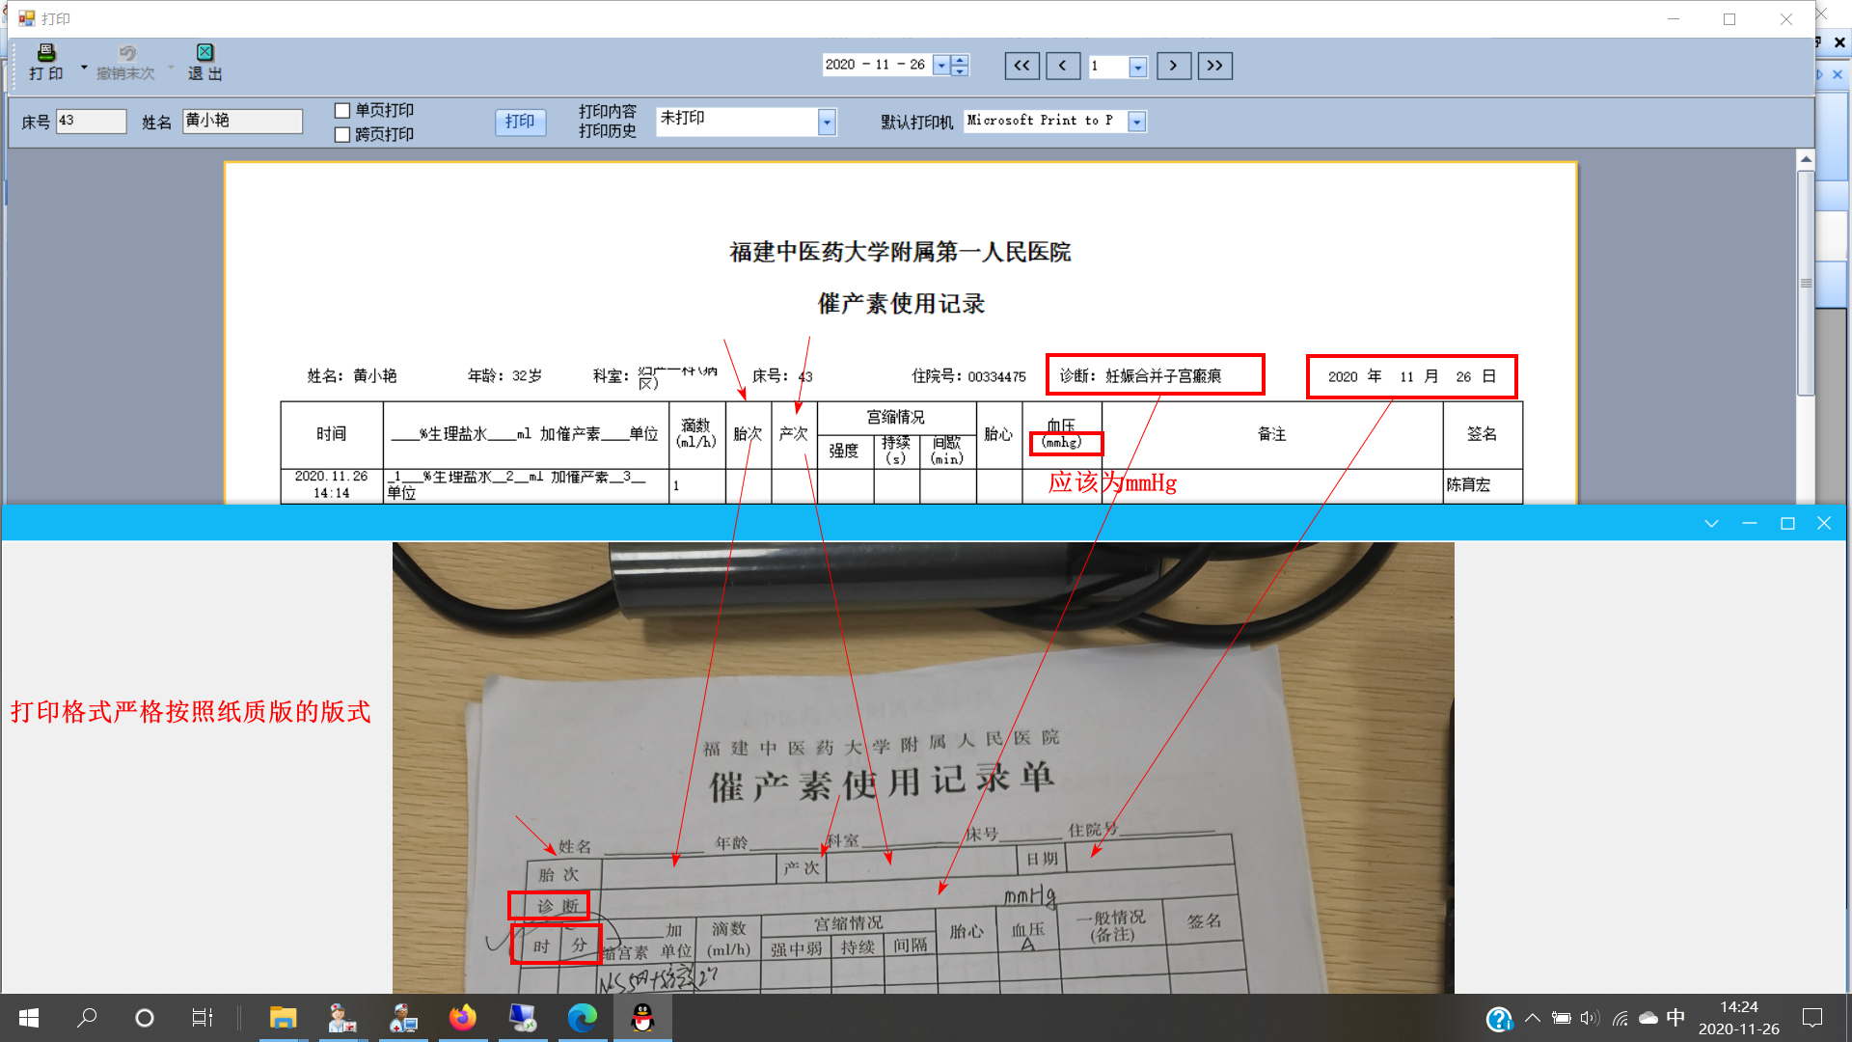
Task: Go to first page with << button
Action: click(x=1021, y=66)
